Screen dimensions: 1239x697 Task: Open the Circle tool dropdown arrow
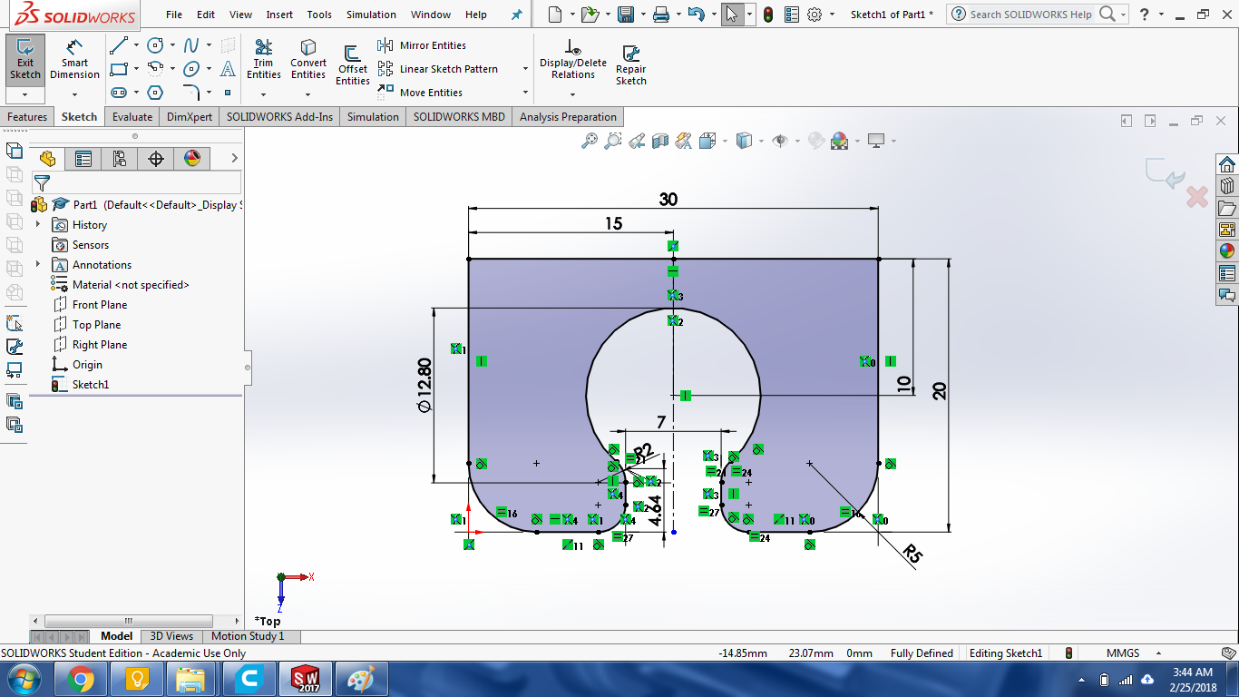pyautogui.click(x=172, y=45)
